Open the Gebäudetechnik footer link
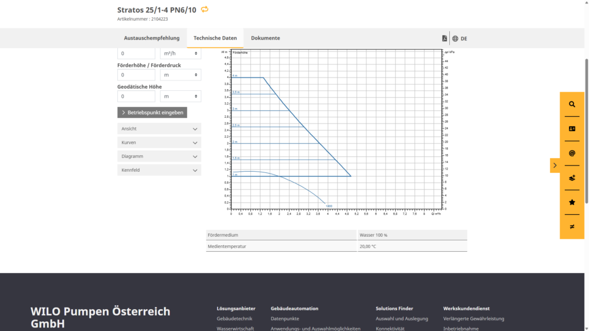589x331 pixels. click(x=234, y=318)
